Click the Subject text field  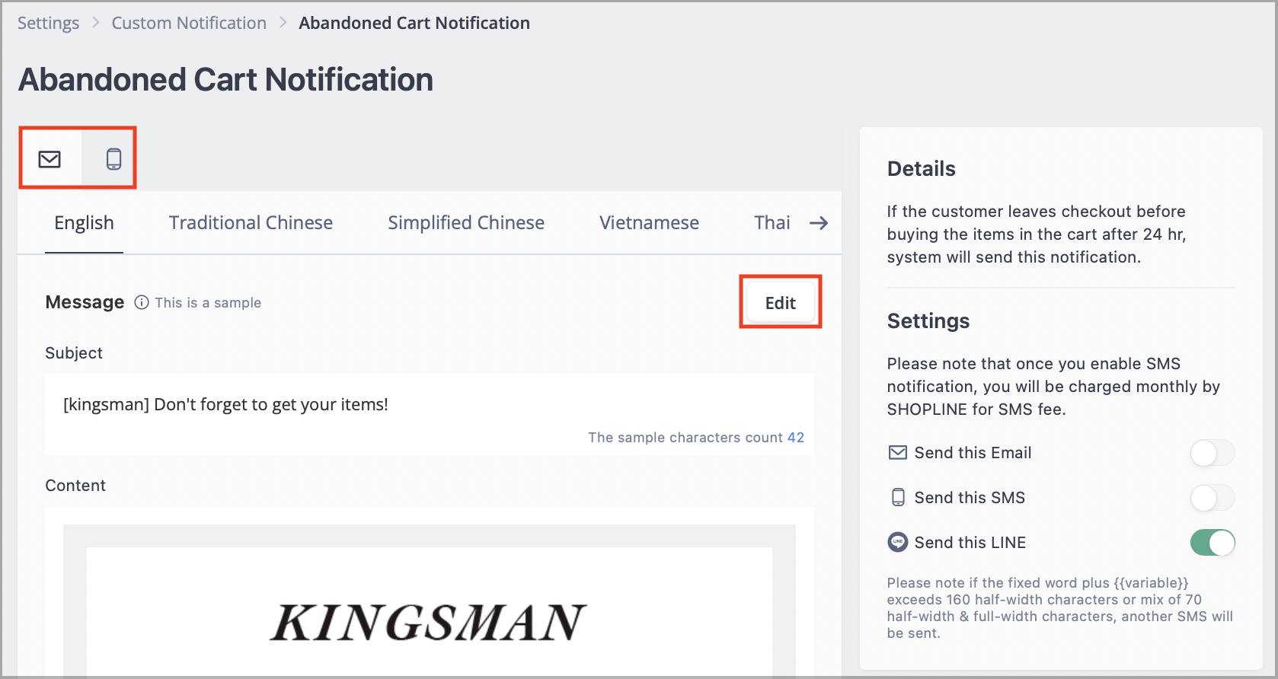[x=430, y=415]
